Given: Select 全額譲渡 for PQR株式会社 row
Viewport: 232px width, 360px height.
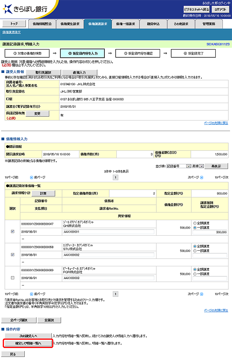Looking at the screenshot, I should (x=195, y=270).
